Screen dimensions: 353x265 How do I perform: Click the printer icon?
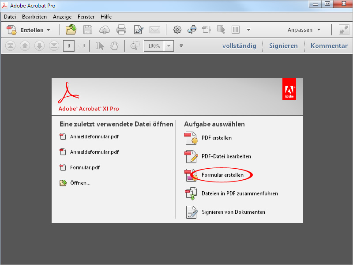121,30
